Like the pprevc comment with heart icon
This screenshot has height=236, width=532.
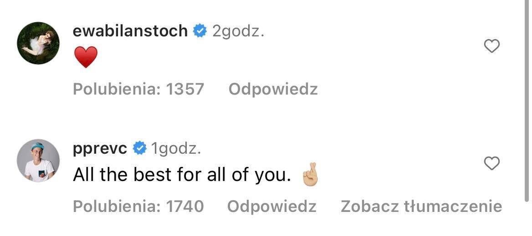491,163
